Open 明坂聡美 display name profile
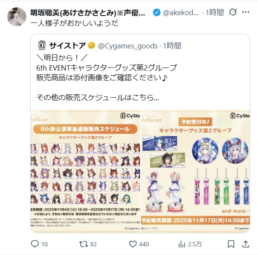The width and height of the screenshot is (258, 255). click(x=88, y=13)
